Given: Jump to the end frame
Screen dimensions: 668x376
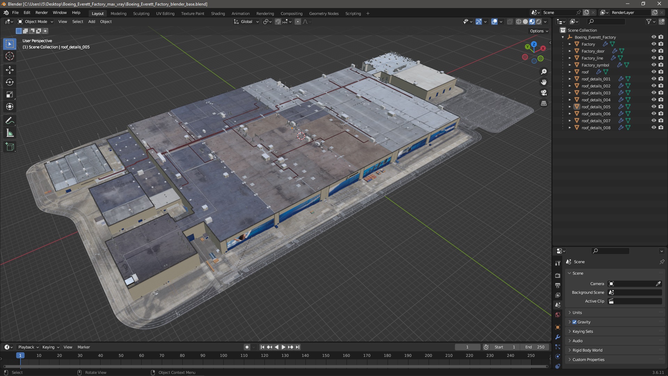Looking at the screenshot, I should (x=298, y=347).
